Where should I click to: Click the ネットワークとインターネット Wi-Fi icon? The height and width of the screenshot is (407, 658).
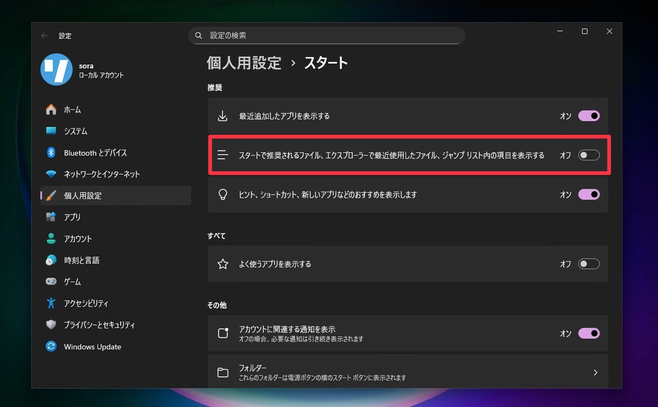pos(51,174)
